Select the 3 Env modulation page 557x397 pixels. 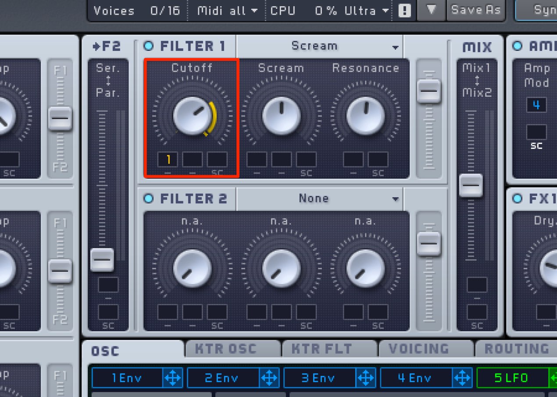[320, 378]
